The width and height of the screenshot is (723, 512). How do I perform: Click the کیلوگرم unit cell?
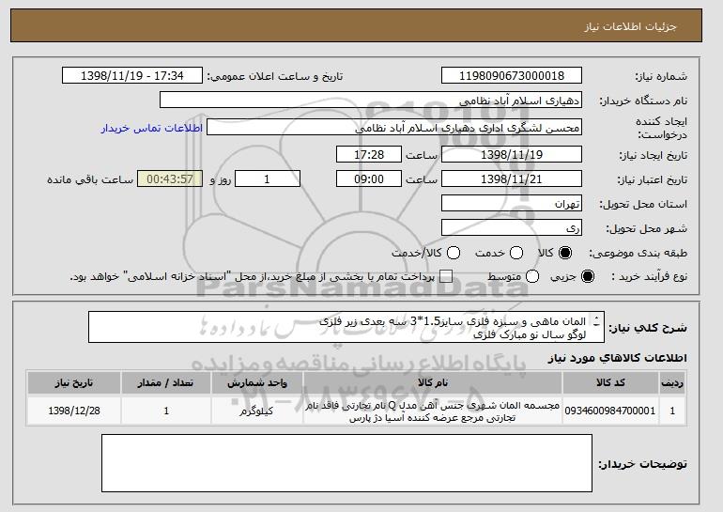point(257,411)
